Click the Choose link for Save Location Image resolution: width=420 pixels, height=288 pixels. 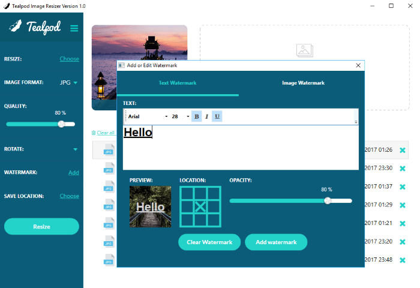(70, 196)
